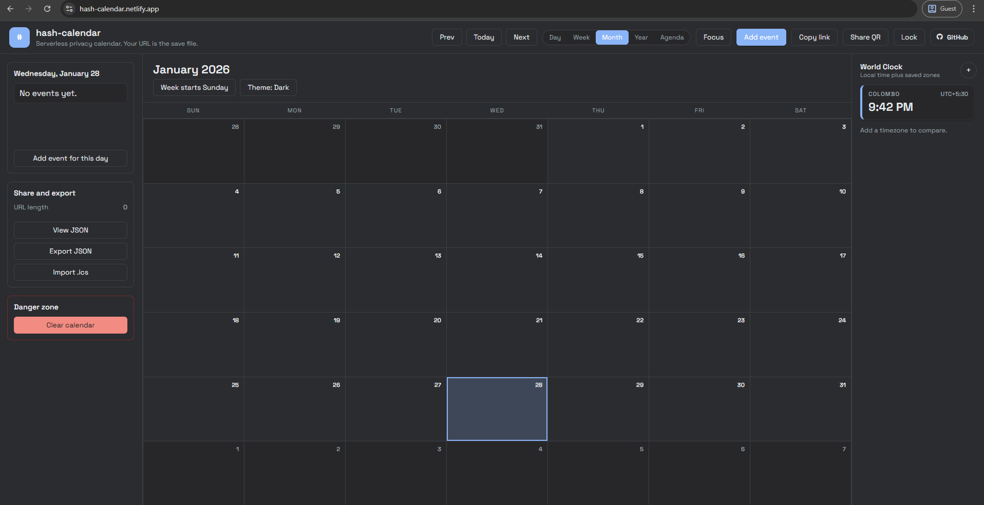Screen dimensions: 984x505
Task: Click the Add event button
Action: pyautogui.click(x=761, y=37)
